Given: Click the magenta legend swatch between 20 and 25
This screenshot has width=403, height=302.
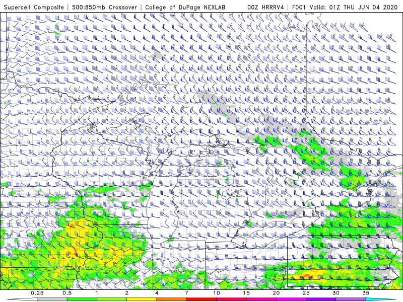Looking at the screenshot, I should [291, 299].
